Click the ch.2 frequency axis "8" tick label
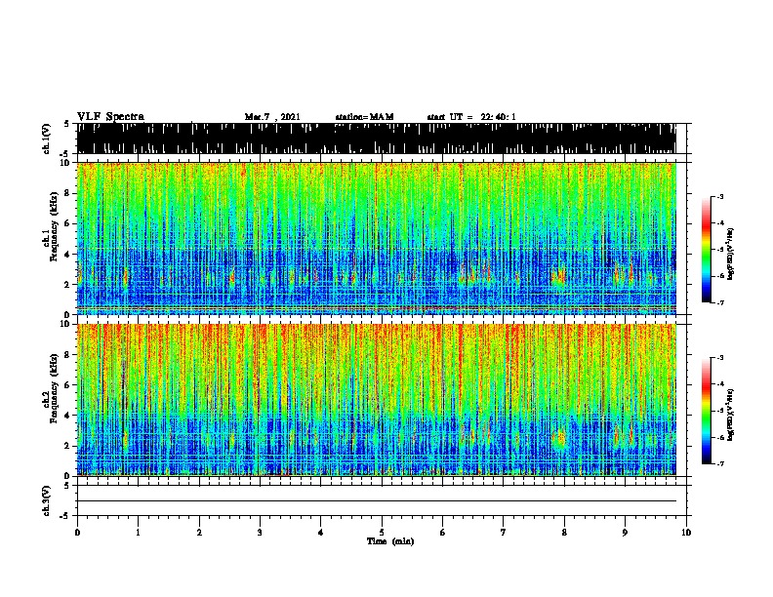The image size is (773, 597). point(68,355)
